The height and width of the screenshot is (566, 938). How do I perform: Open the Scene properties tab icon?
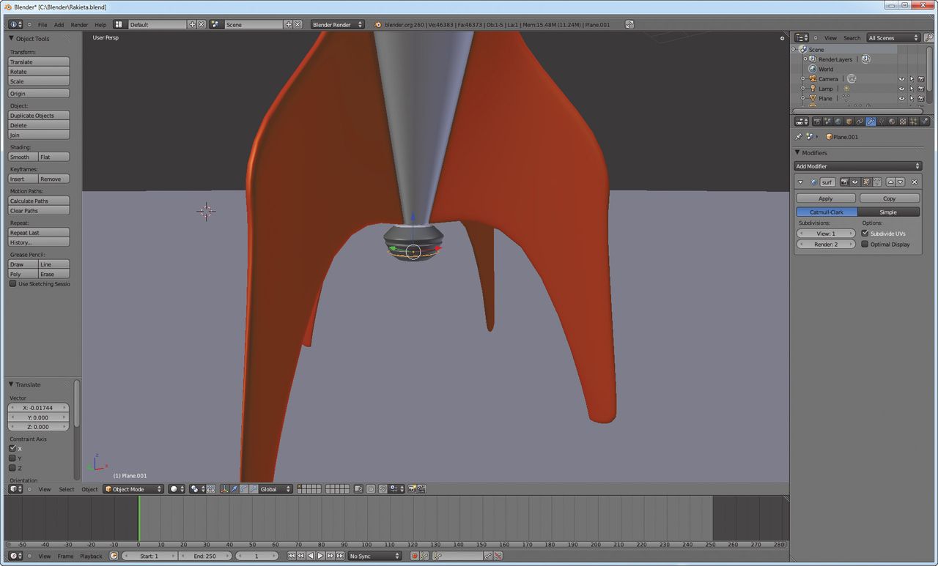click(828, 122)
